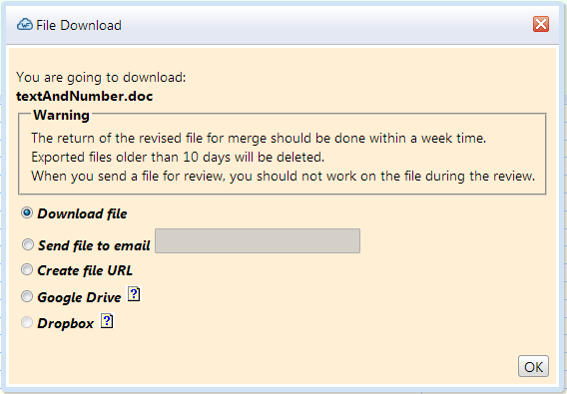The image size is (567, 394).
Task: Click the 'You are going to download' text
Action: pos(101,78)
